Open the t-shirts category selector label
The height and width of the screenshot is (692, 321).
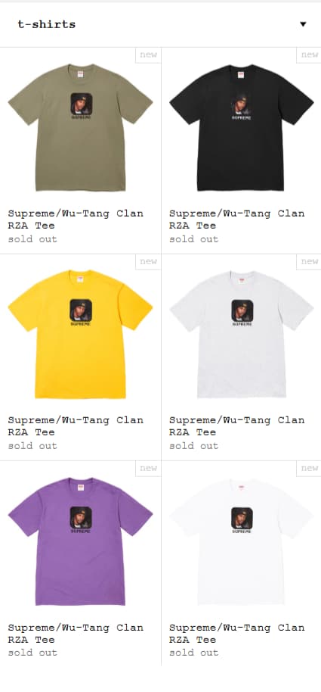point(47,24)
